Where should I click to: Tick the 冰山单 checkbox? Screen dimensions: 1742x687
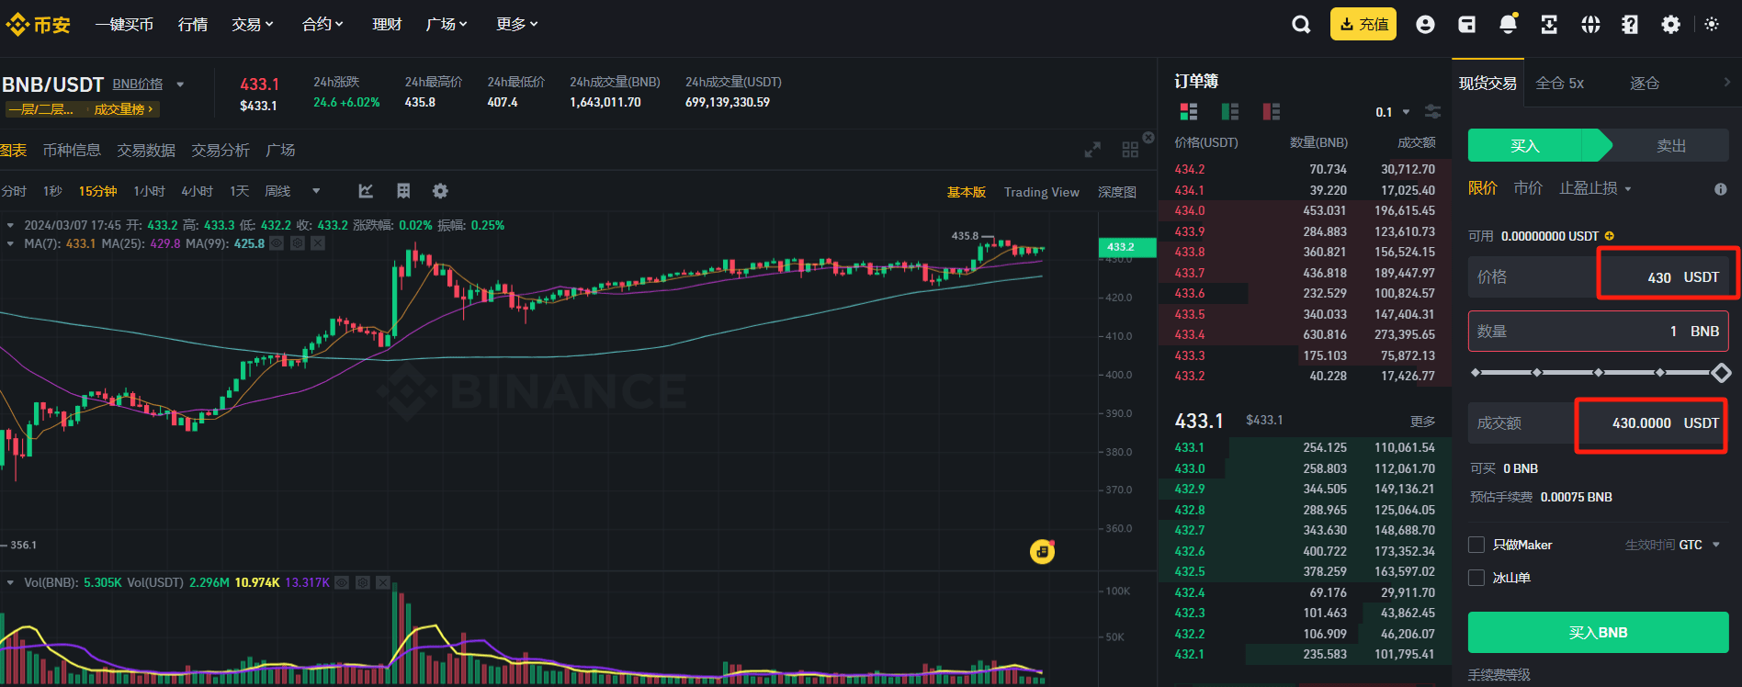click(1476, 578)
